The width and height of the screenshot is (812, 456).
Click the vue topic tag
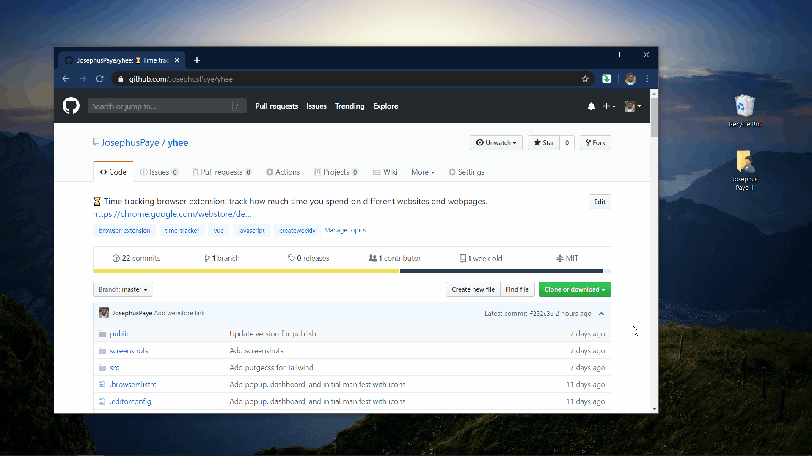[219, 231]
